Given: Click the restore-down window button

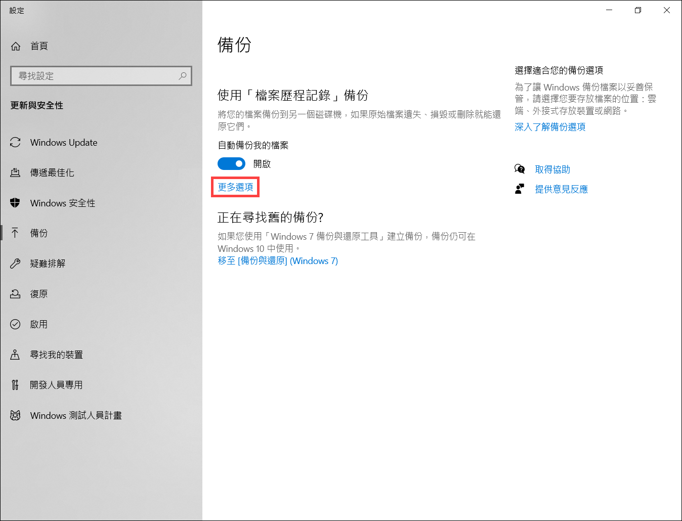Looking at the screenshot, I should click(638, 10).
